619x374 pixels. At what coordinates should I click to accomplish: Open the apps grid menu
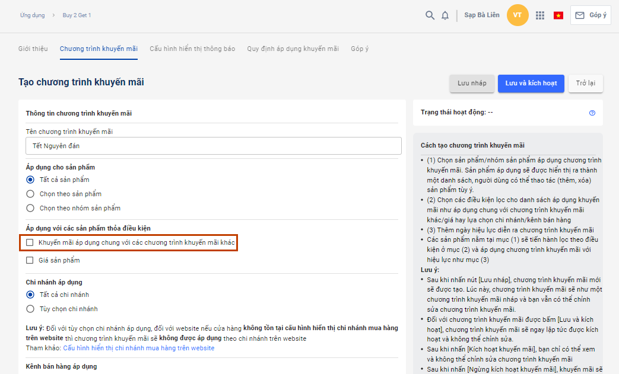coord(540,15)
